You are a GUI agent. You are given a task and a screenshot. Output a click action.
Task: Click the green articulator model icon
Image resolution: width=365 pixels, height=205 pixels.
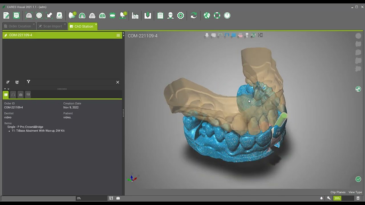coord(102,15)
